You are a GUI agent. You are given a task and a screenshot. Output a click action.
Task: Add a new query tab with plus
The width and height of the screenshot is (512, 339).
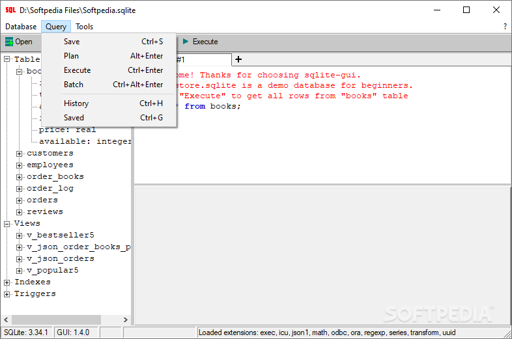(238, 59)
